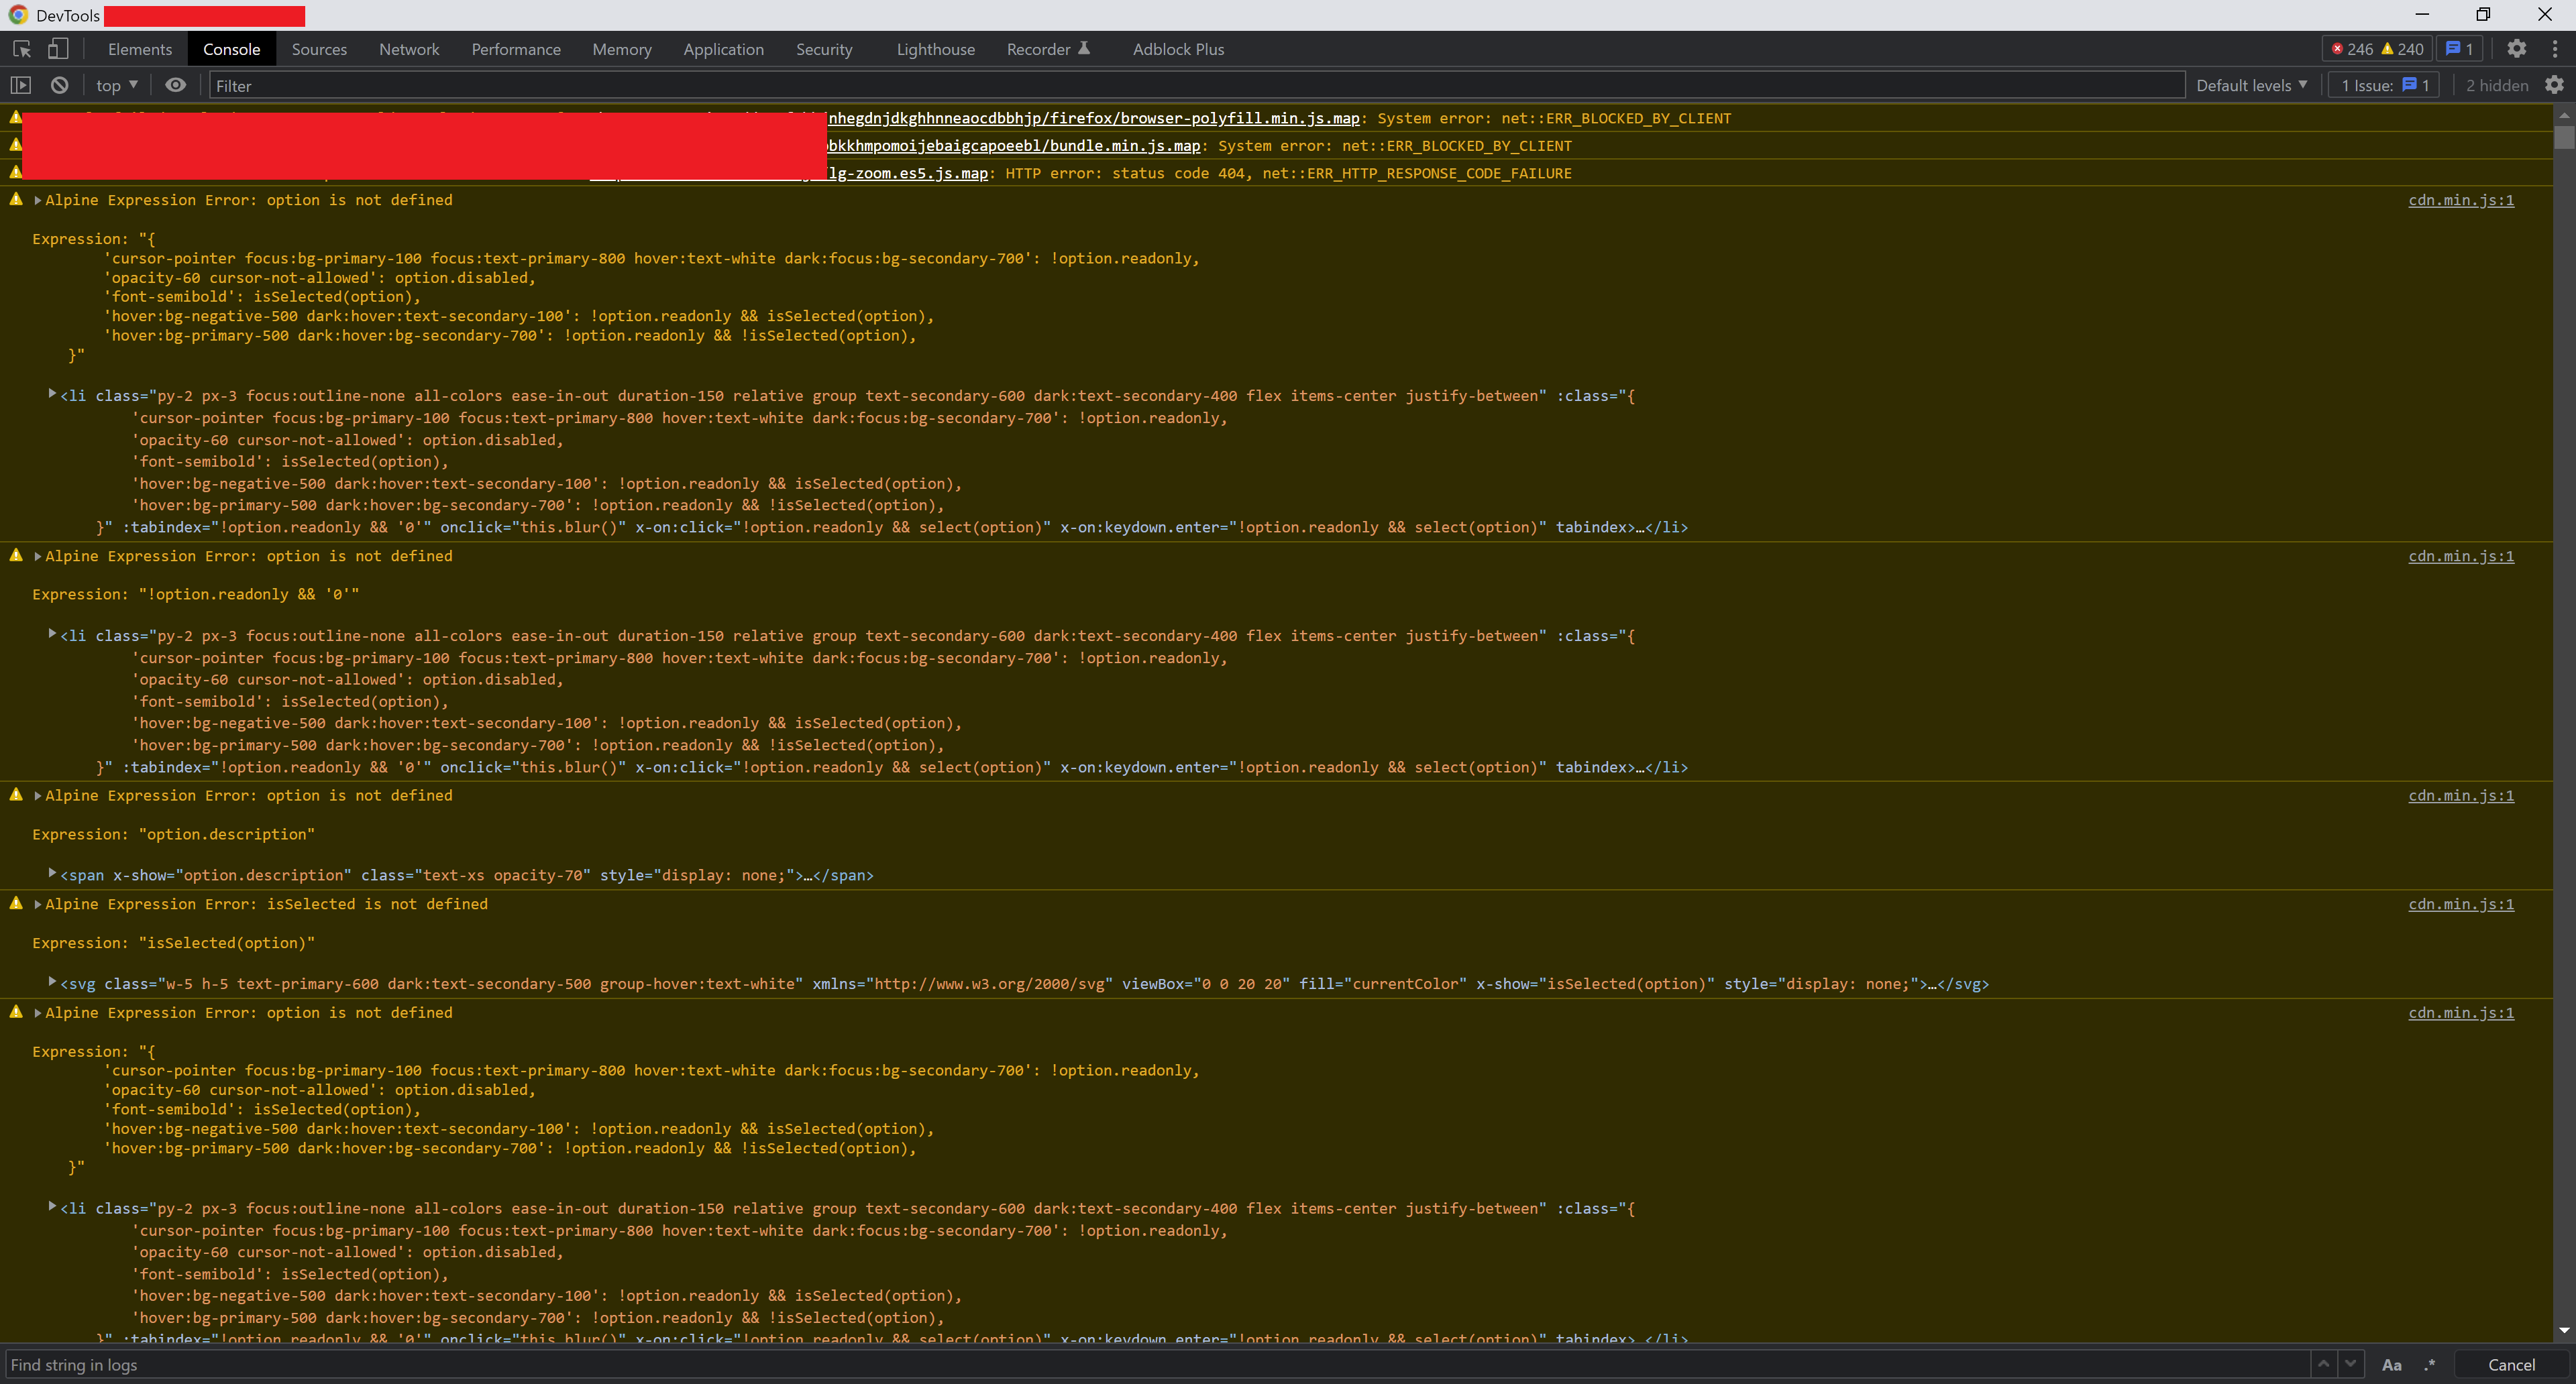Switch to the Application tab

(724, 49)
